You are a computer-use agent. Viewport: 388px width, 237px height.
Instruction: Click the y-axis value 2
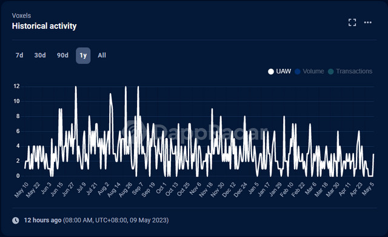tap(18, 161)
